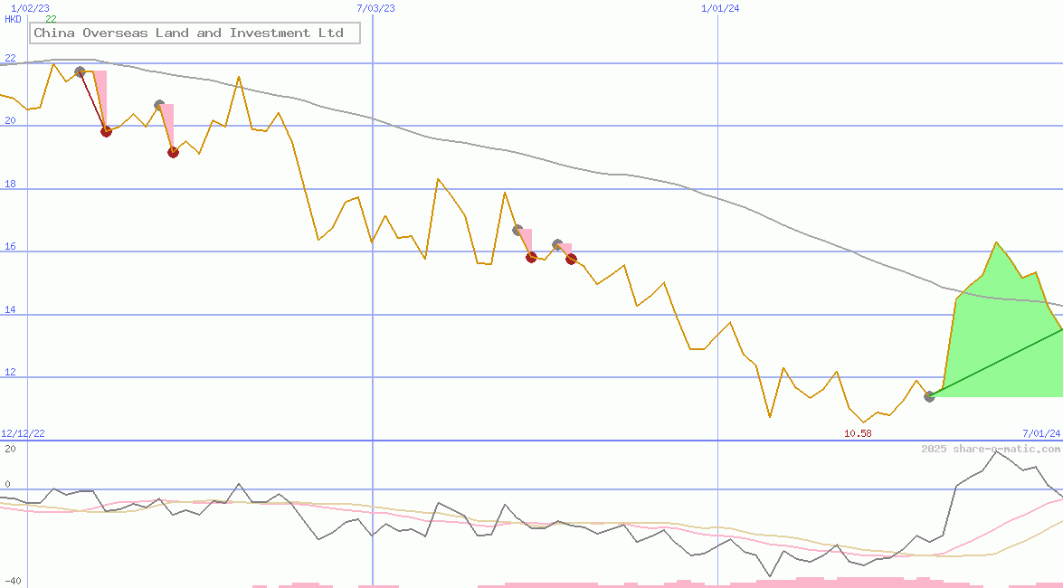1063x588 pixels.
Task: Click the third grey marker above 16 HKD
Action: (x=517, y=230)
